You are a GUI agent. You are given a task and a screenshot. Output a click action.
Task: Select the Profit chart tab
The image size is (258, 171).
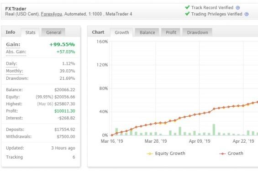(171, 32)
